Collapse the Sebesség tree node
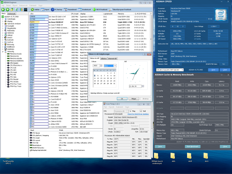The image size is (232, 174). tap(3, 52)
